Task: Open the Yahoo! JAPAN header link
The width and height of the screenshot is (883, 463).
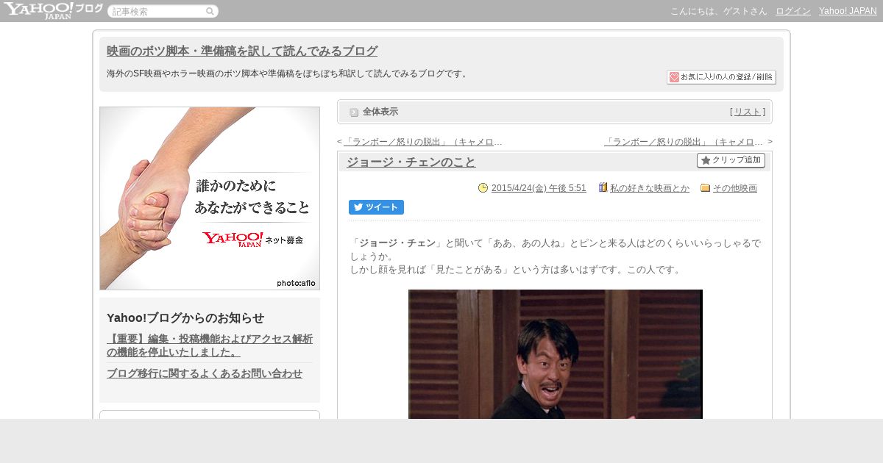Action: (848, 11)
